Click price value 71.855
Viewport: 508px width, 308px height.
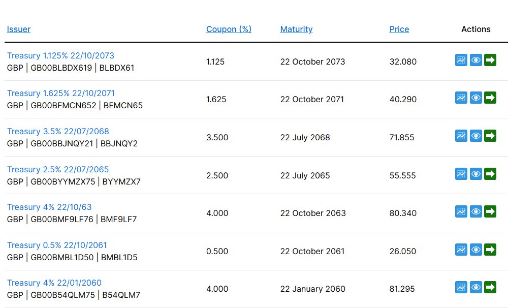402,137
